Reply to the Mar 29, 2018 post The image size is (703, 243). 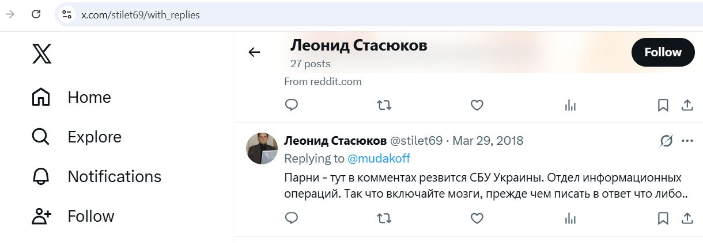(292, 218)
